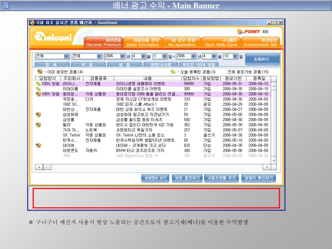The width and height of the screenshot is (332, 249).
Task: Select the row '삼성화재 광고보고 의견남기기'
Action: point(153,114)
